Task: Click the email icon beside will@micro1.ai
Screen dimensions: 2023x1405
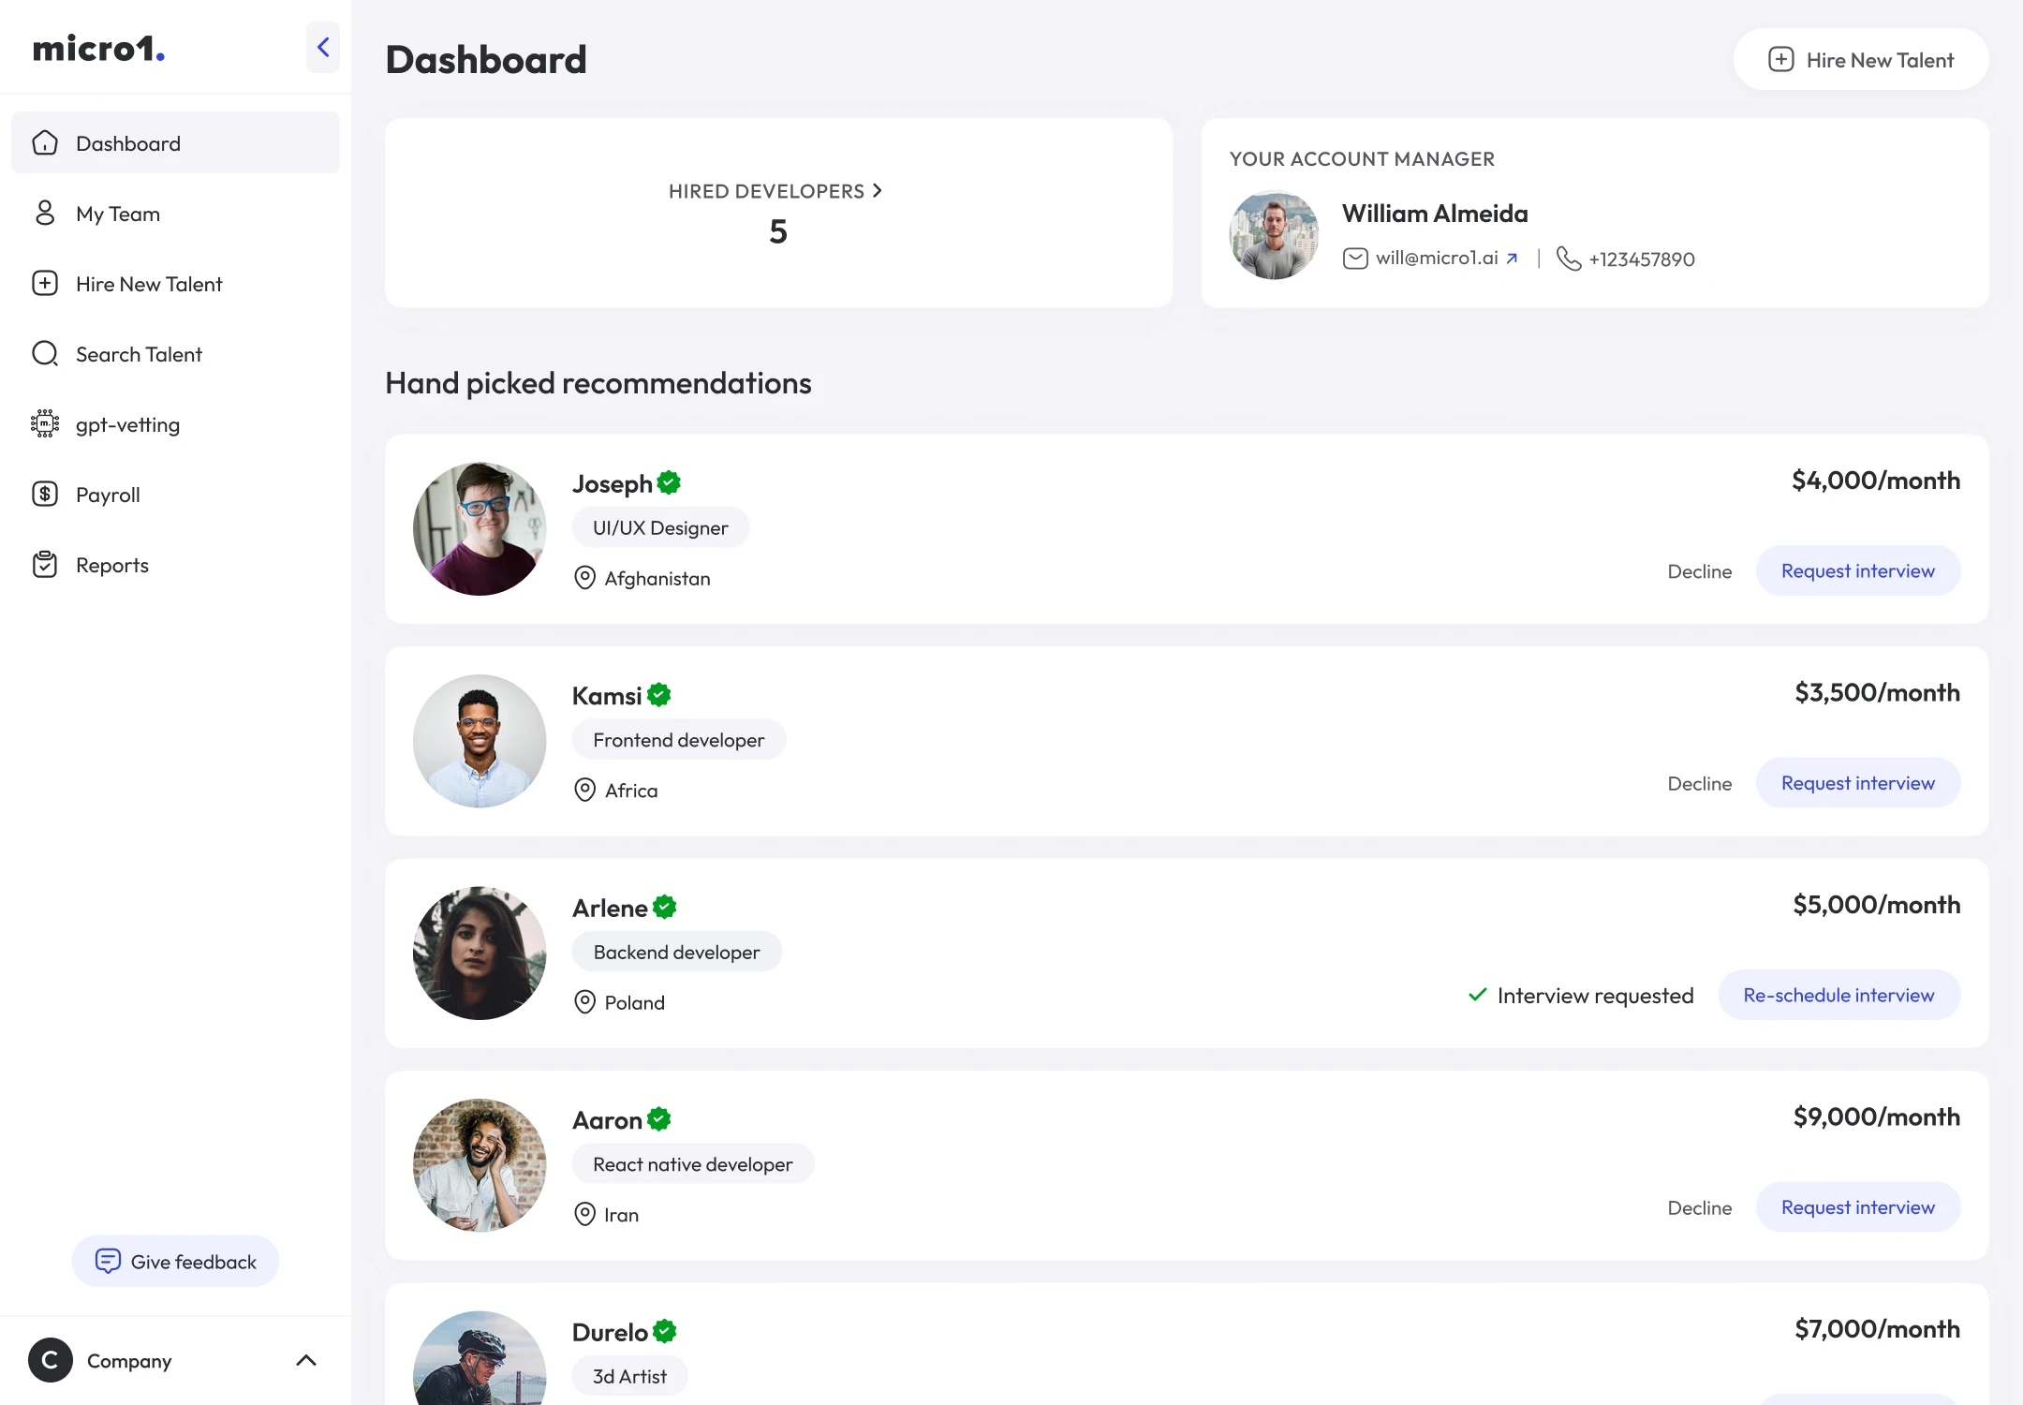Action: [1355, 258]
